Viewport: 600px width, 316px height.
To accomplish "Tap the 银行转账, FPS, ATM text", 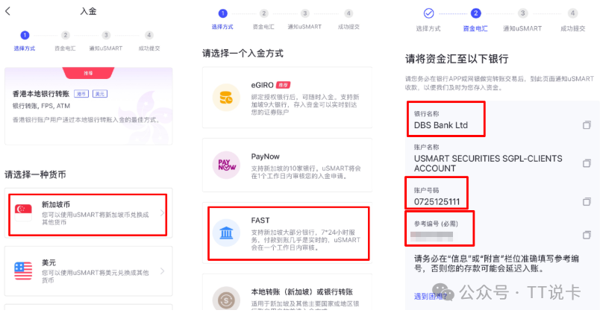I will click(x=41, y=106).
